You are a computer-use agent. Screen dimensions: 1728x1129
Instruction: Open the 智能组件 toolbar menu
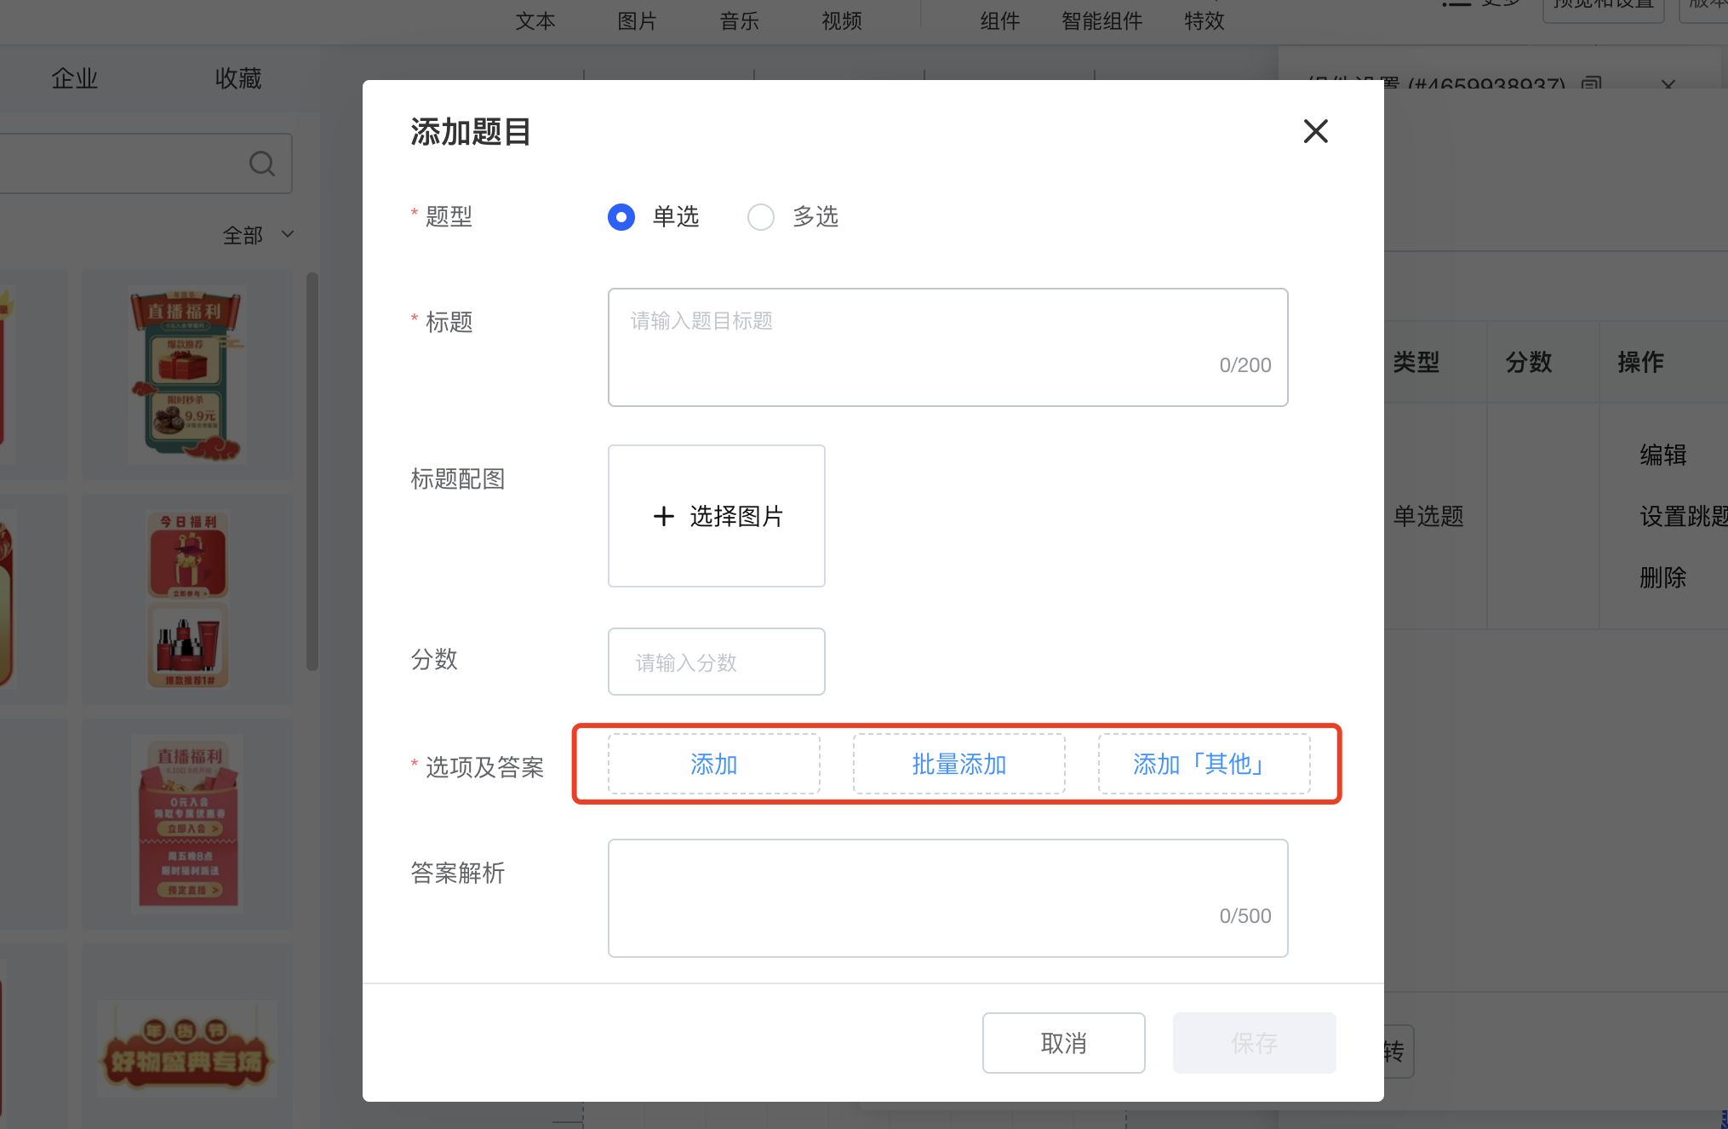click(1101, 20)
